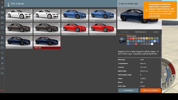Click the parking brake P indicator on HUD

[171, 80]
